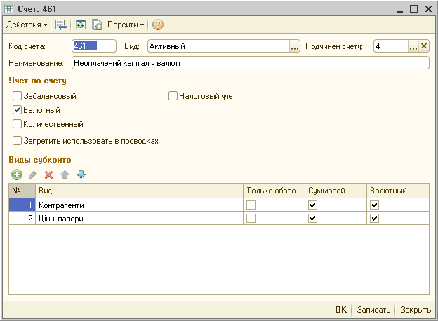
Task: Click the pencil edit subkonto icon
Action: [x=33, y=175]
